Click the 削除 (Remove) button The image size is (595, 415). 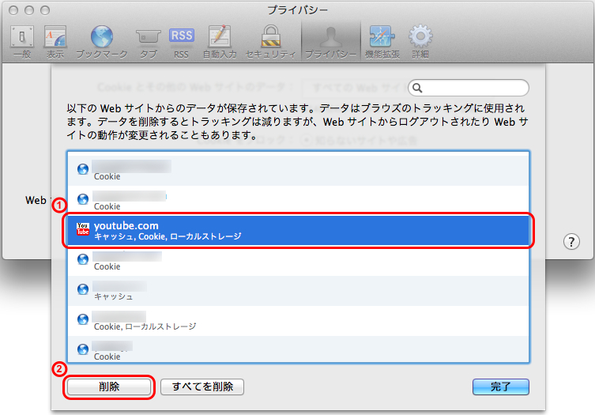(109, 387)
